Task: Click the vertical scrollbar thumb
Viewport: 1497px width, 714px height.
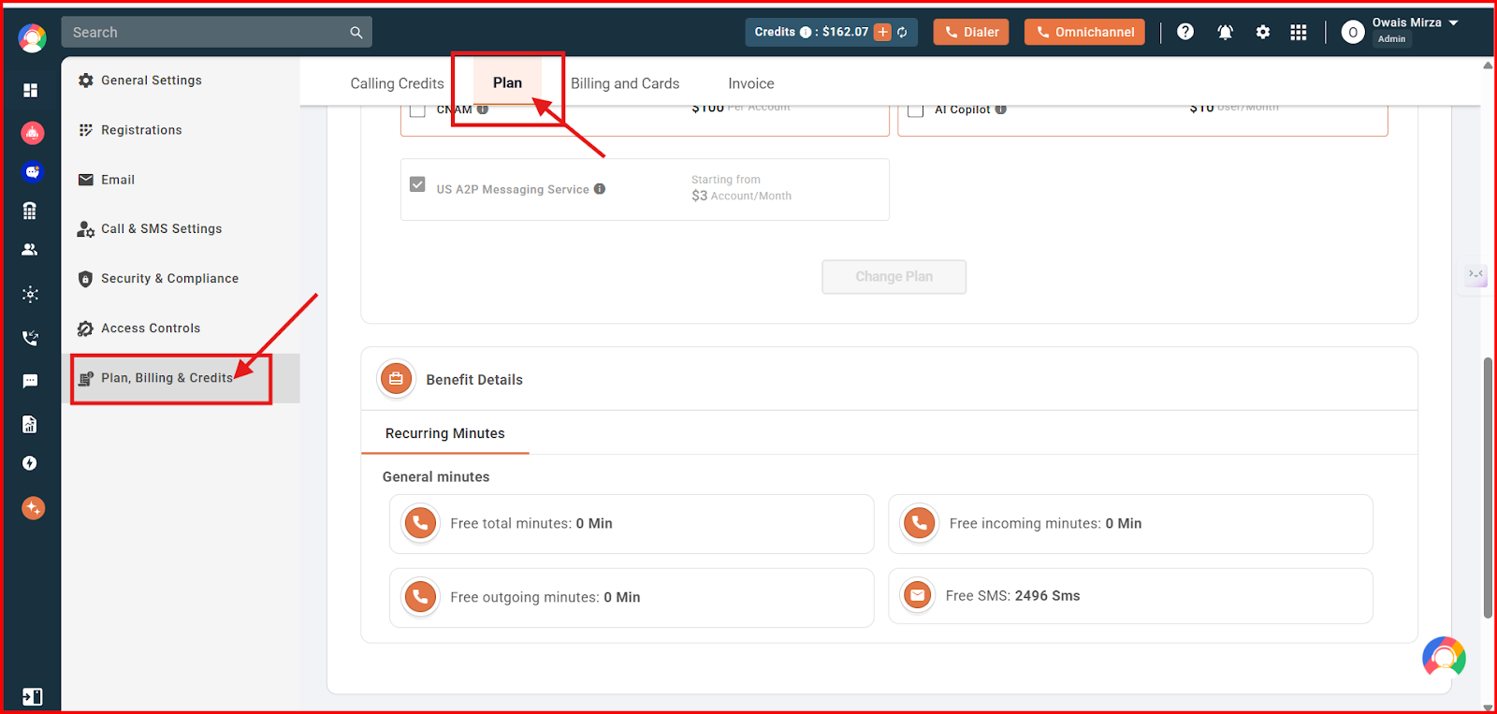Action: point(1488,488)
